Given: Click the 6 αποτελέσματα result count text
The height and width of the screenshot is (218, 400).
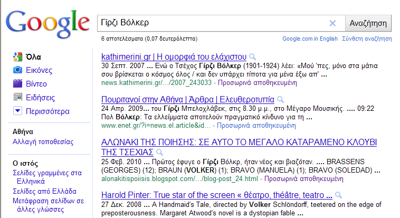Looking at the screenshot, I should point(149,39).
